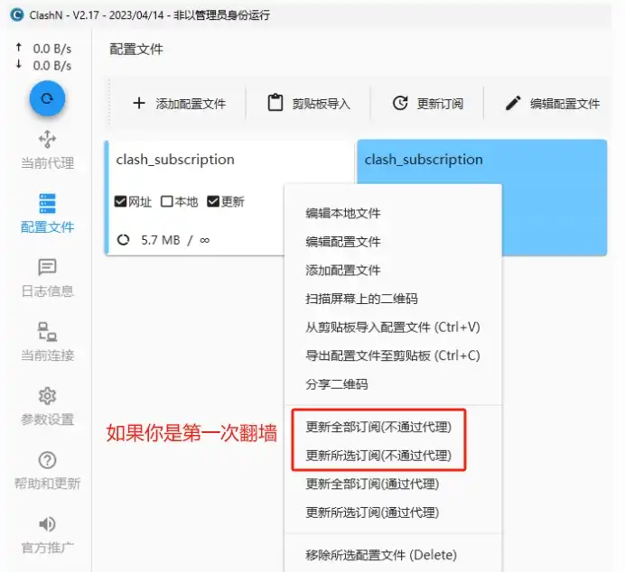Select 扫描屏幕上的二维码 menu entry
This screenshot has height=572, width=625.
pyautogui.click(x=361, y=299)
